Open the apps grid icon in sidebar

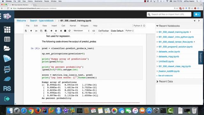[7, 30]
